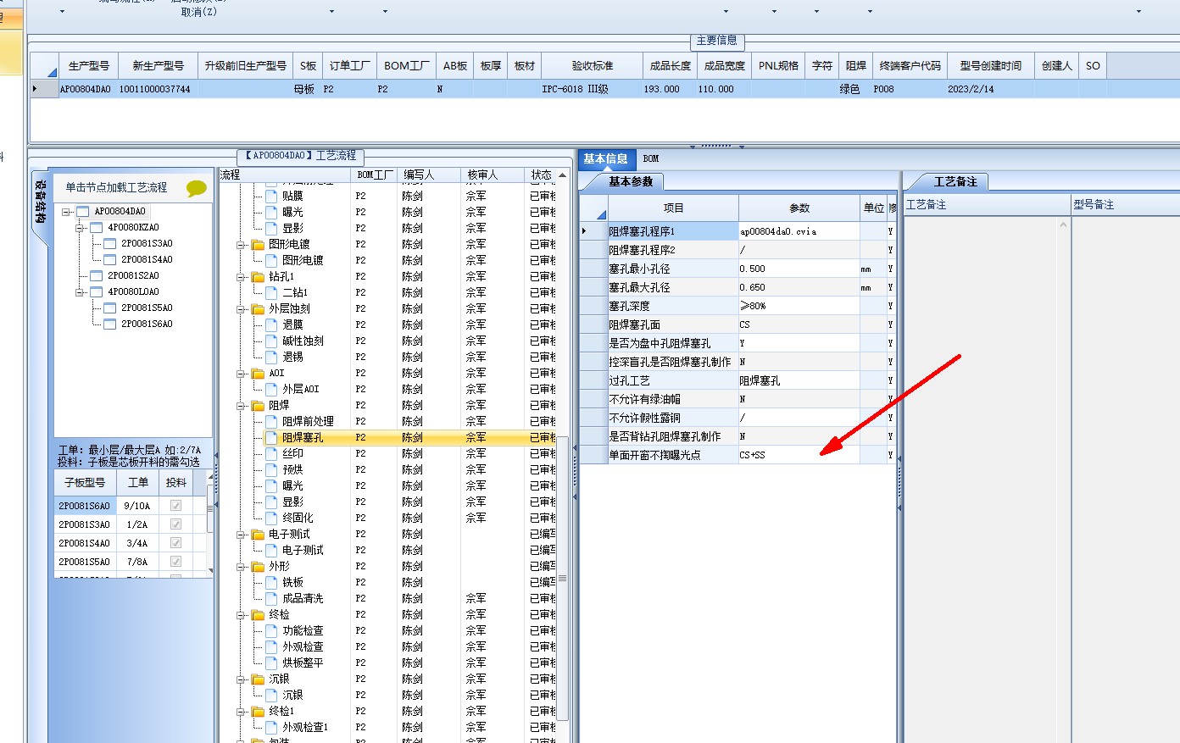Collapse the AP00804DA0 root tree node
This screenshot has width=1180, height=743.
click(65, 211)
